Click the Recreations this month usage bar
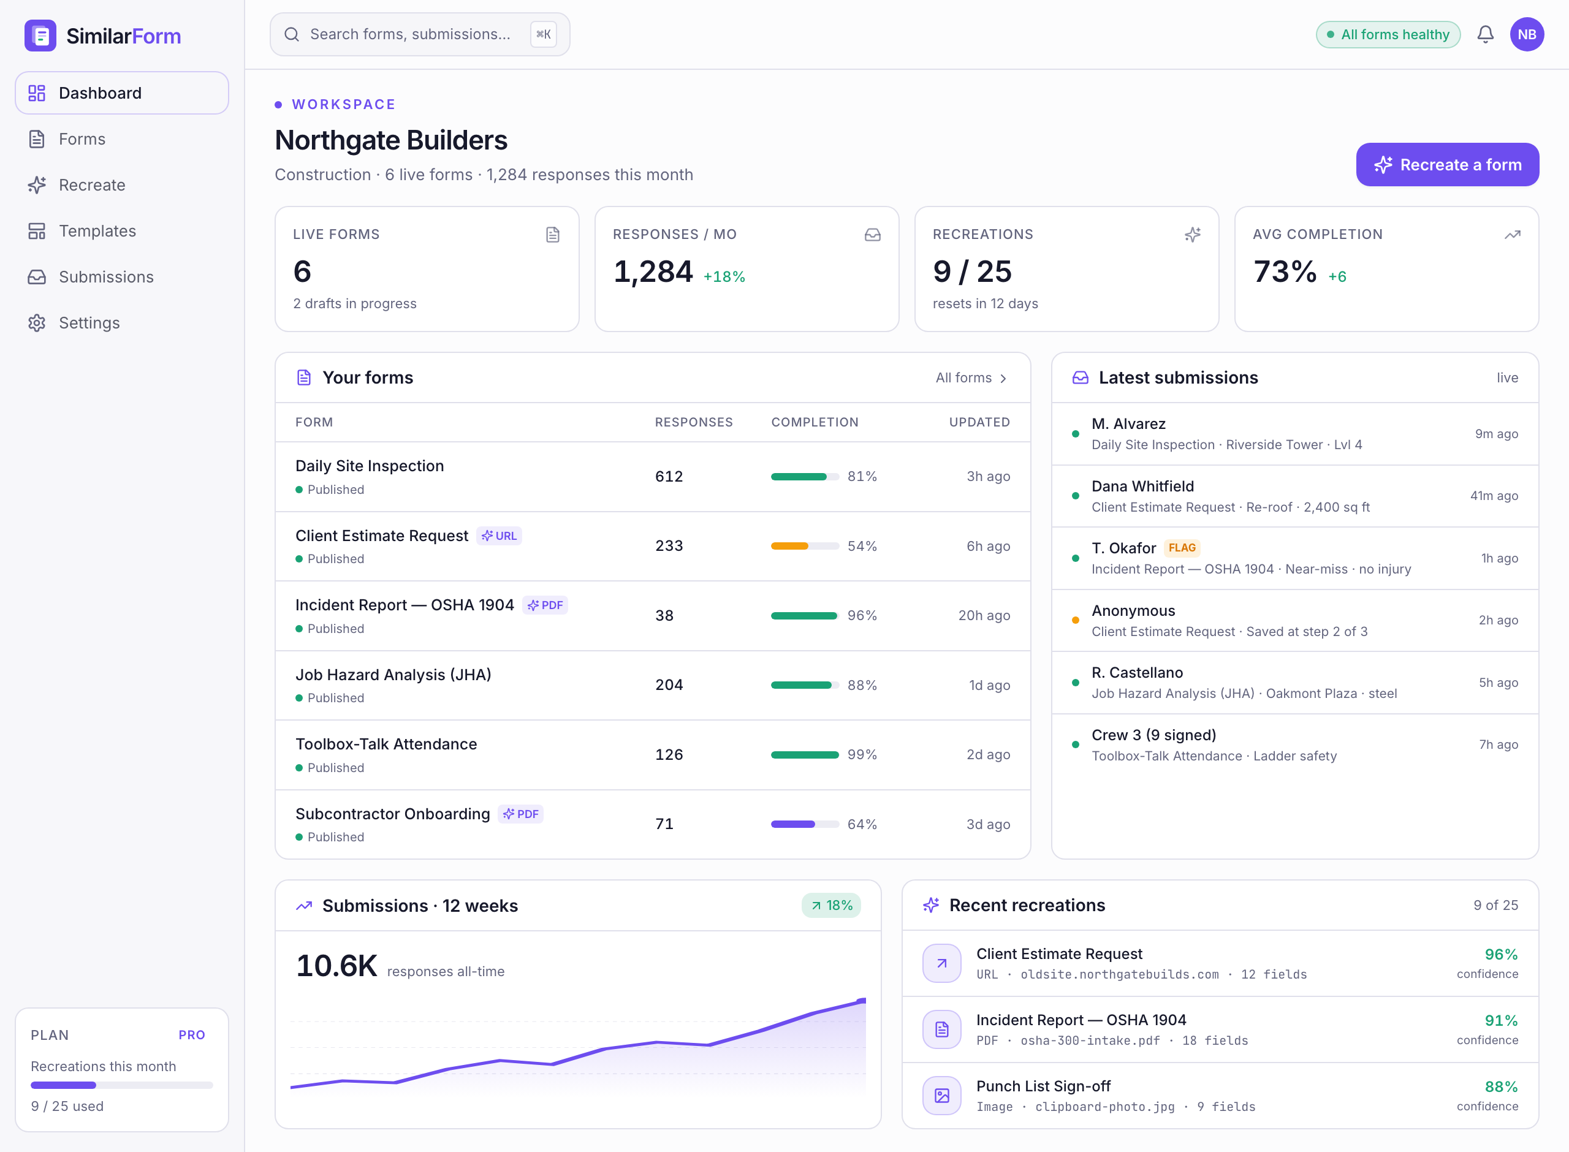Screen dimensions: 1569x1152 click(x=122, y=1085)
